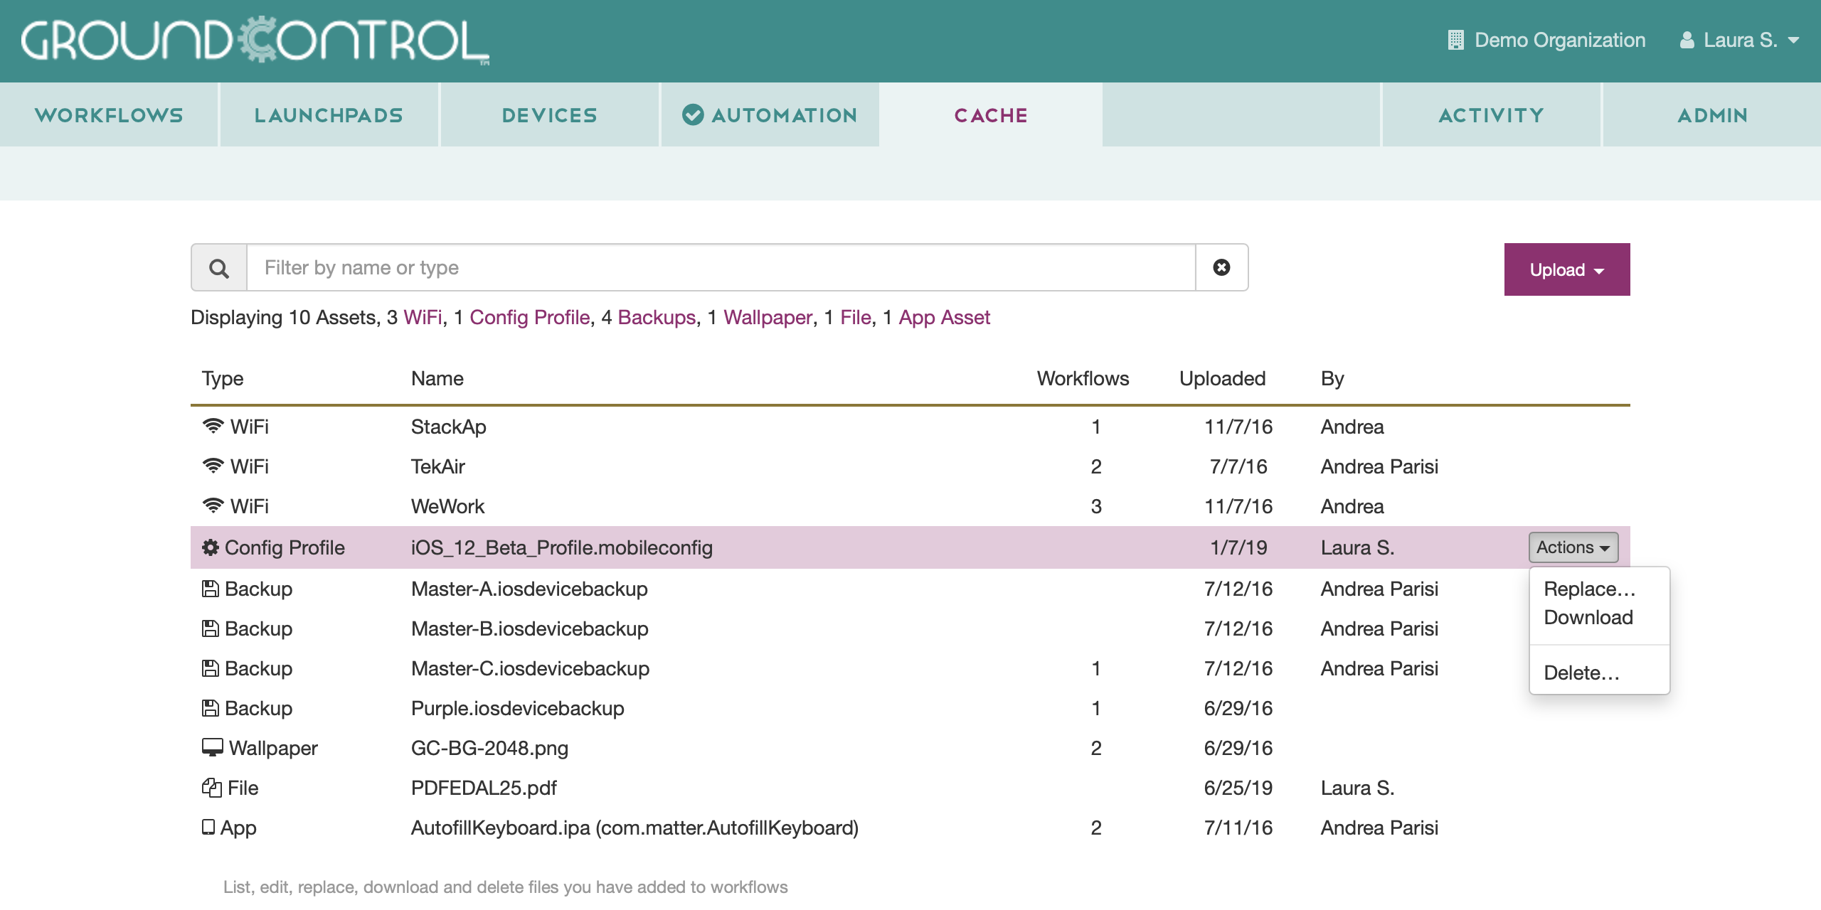The width and height of the screenshot is (1821, 910).
Task: Go to the Workflows tab
Action: 109,115
